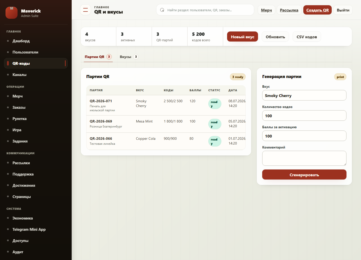Click the Комментарий text area
Image resolution: width=361 pixels, height=260 pixels.
tap(304, 158)
